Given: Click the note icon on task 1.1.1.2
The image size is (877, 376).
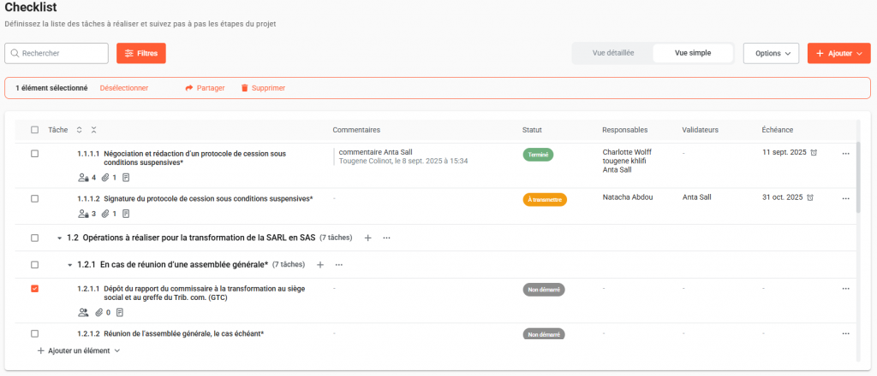Looking at the screenshot, I should pyautogui.click(x=126, y=214).
